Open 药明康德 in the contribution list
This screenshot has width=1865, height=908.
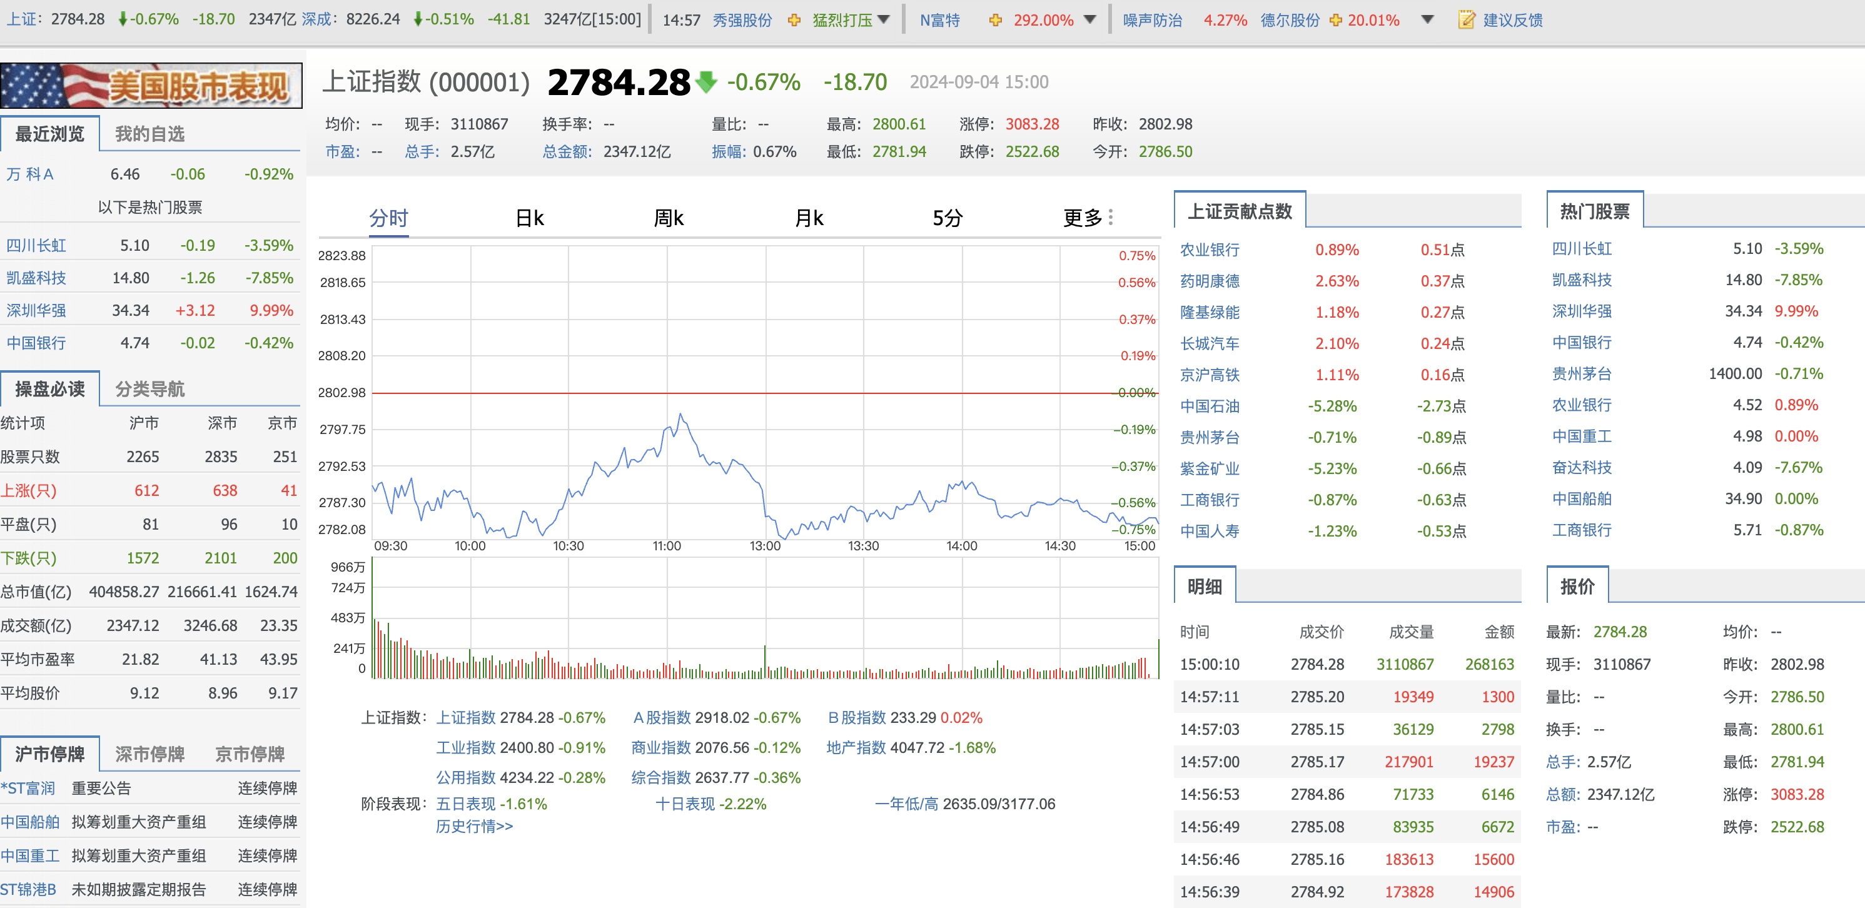point(1210,281)
